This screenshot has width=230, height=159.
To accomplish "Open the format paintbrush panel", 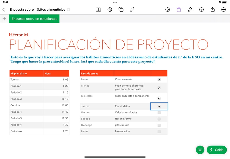I will 190,10.
